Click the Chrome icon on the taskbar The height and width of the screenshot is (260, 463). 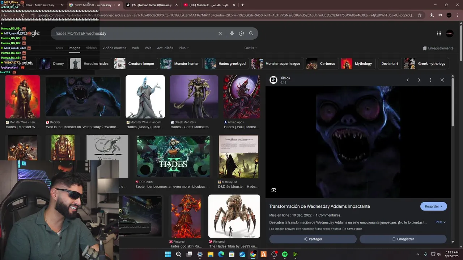click(x=253, y=254)
